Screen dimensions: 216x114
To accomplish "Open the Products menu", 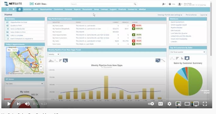I will tap(122, 9).
